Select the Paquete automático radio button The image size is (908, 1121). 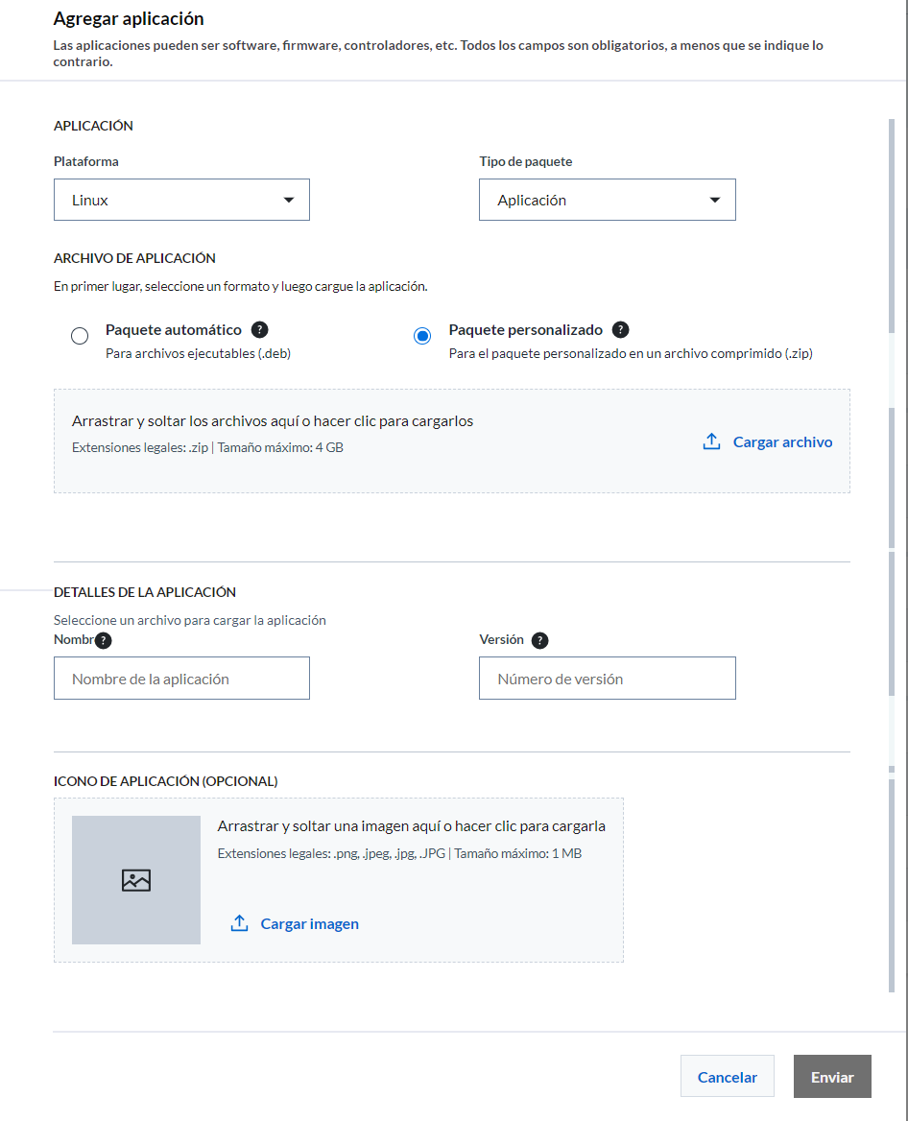(x=80, y=335)
